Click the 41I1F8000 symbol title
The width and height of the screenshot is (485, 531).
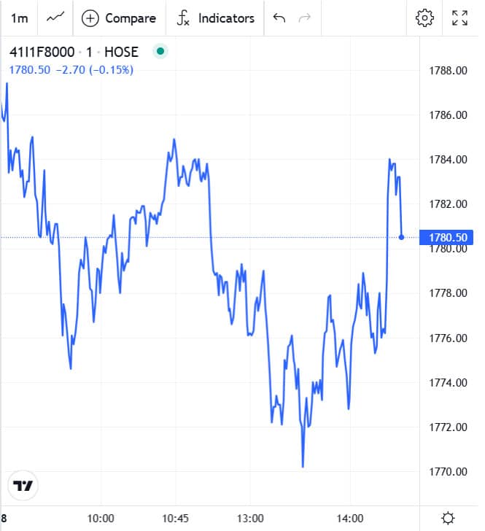point(42,53)
